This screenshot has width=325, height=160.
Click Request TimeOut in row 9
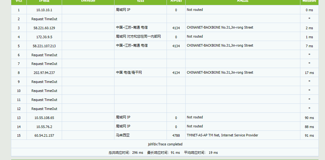[44, 82]
